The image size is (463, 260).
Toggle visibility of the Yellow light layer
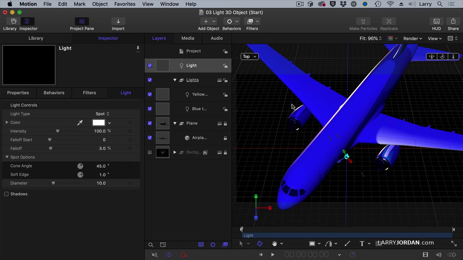pyautogui.click(x=150, y=94)
